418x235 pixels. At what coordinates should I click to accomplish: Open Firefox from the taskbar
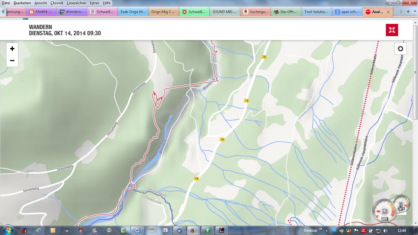click(x=193, y=230)
